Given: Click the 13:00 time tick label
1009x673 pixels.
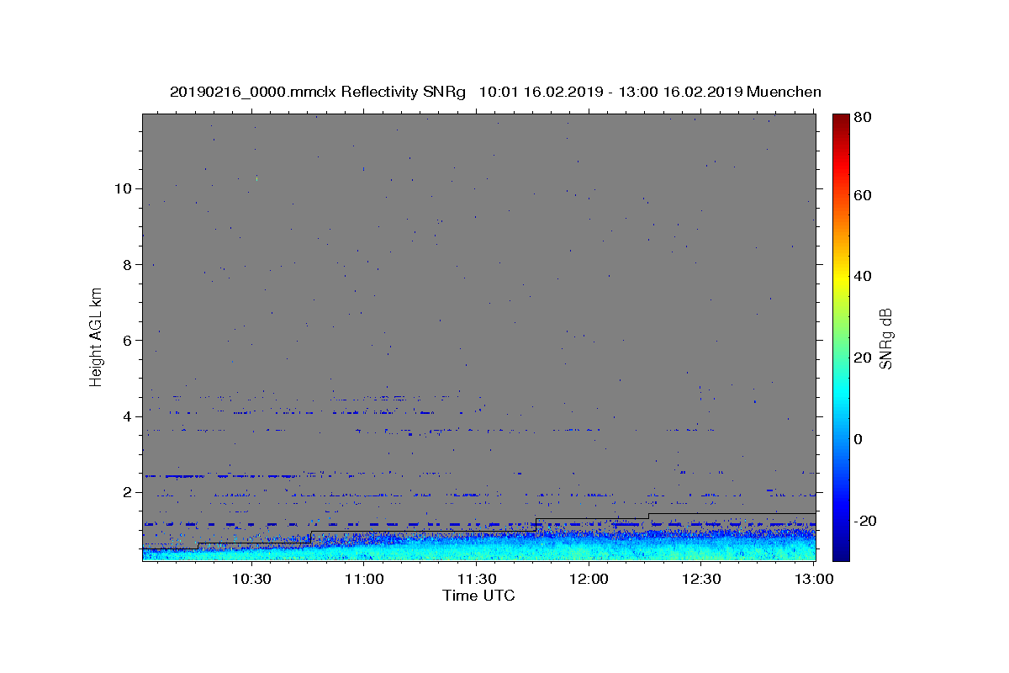Looking at the screenshot, I should pyautogui.click(x=815, y=579).
